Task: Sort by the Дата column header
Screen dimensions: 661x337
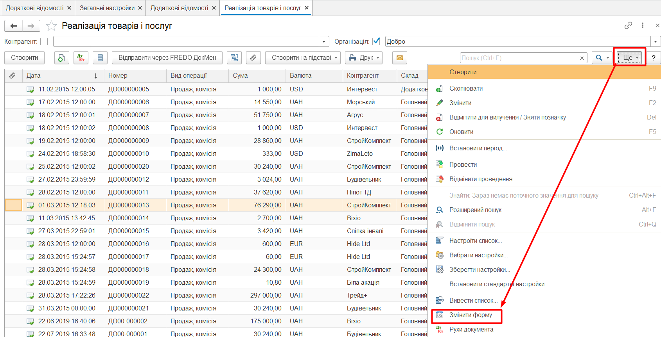Action: (63, 76)
